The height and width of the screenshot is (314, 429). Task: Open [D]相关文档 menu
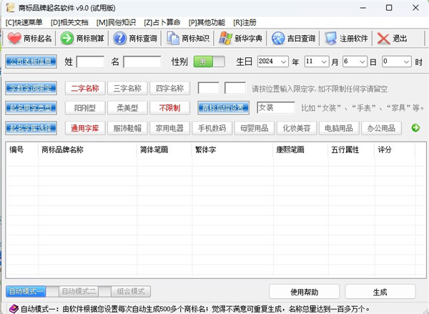click(x=69, y=22)
